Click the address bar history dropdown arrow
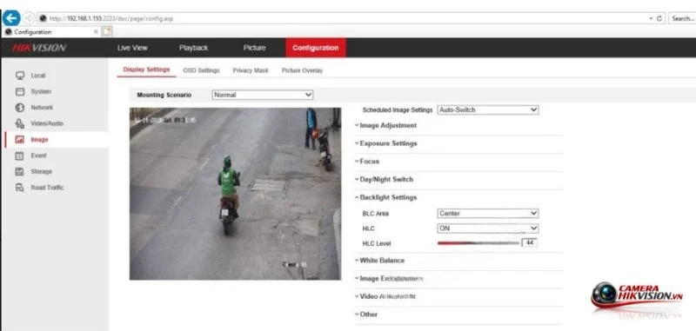The image size is (696, 331). pyautogui.click(x=651, y=18)
